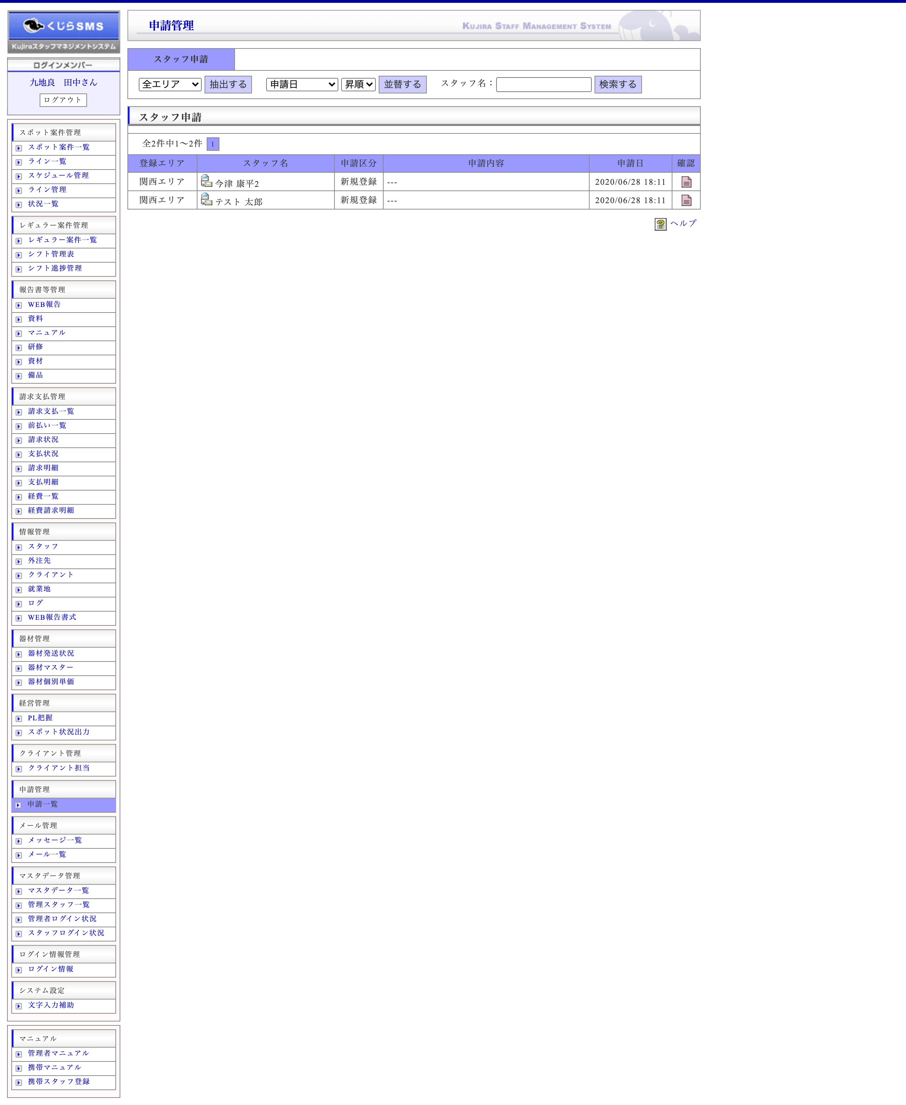The image size is (906, 1105).
Task: Click the スタッフ名 search input field
Action: 543,85
